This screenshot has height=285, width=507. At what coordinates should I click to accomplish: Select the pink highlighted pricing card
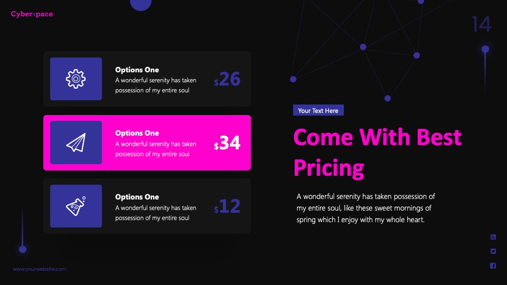click(x=147, y=142)
